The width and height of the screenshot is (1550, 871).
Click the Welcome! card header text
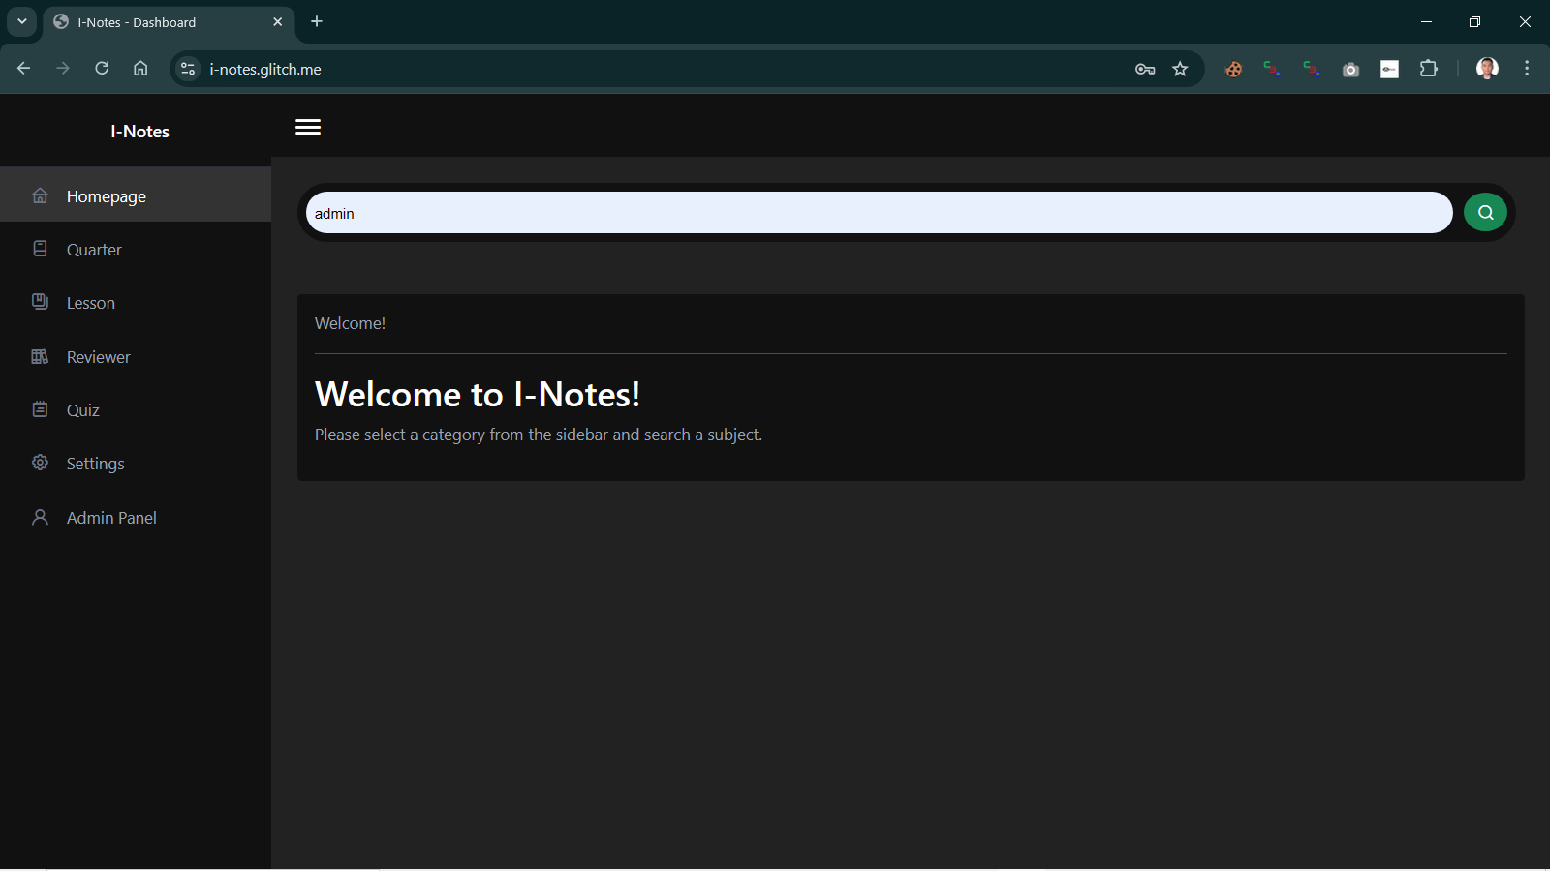point(350,323)
